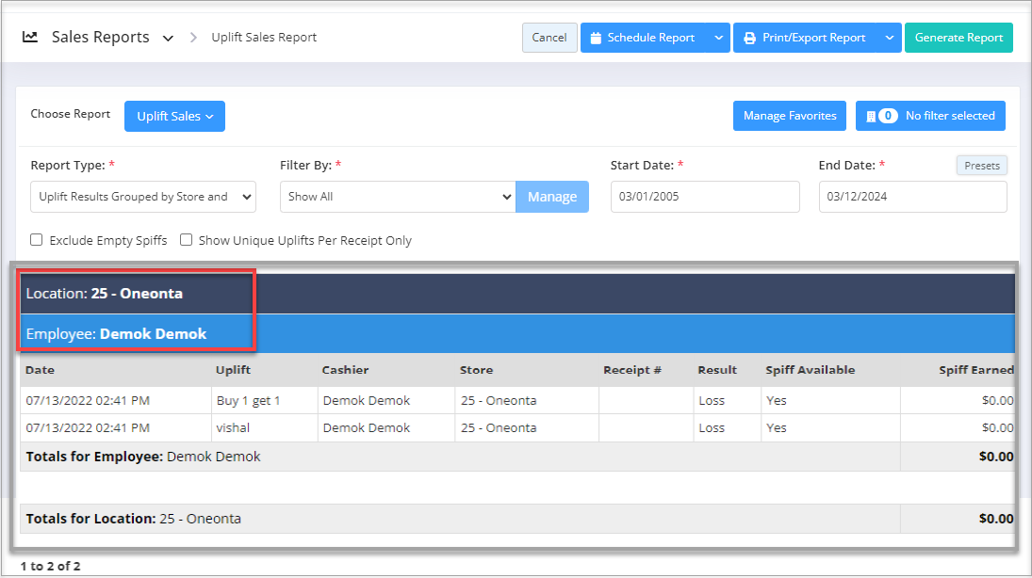Click the Totals for Employee $0.00 amount
Screen dimensions: 1032x578
996,457
